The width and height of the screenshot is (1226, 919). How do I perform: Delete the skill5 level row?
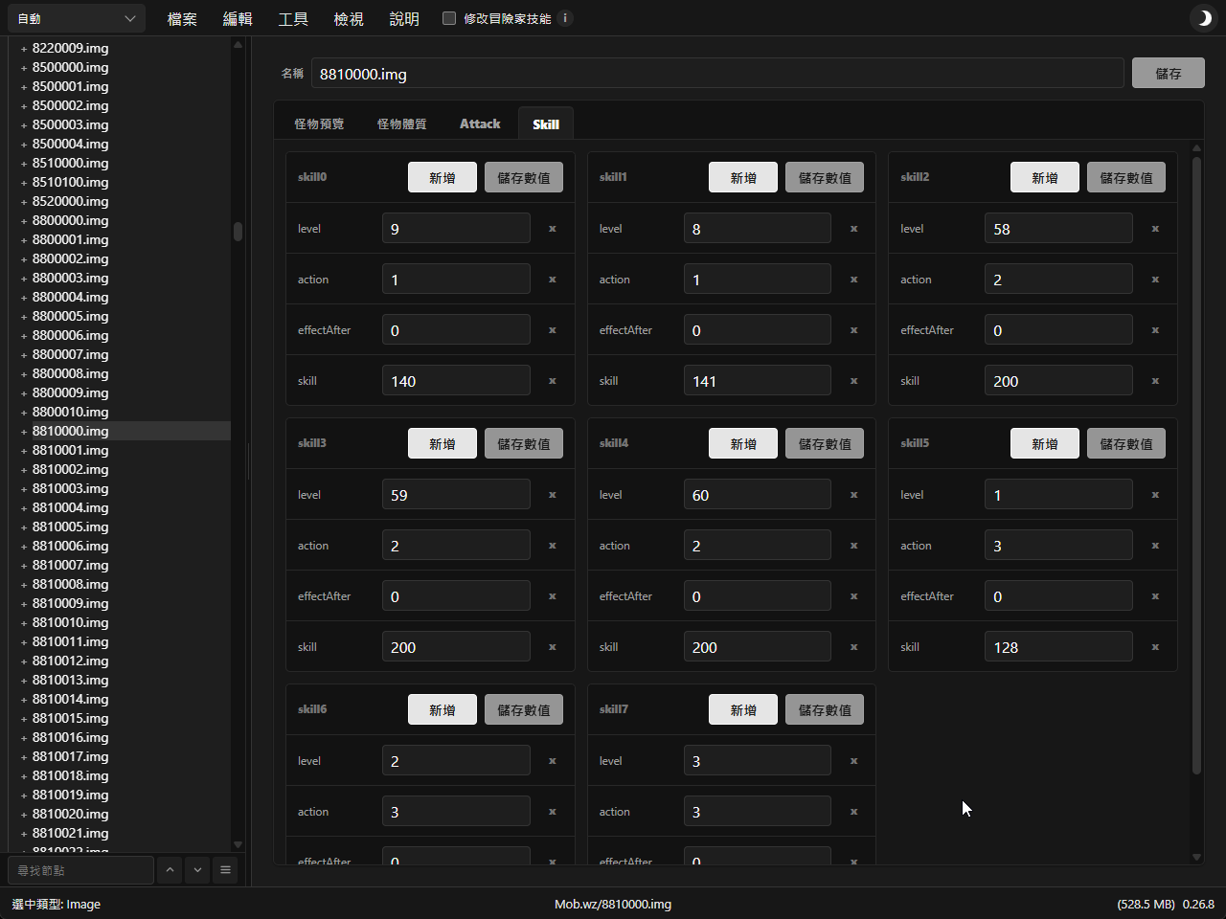[1155, 495]
